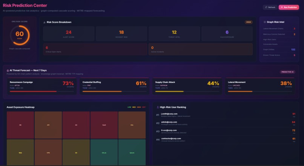Open the Alert Score card showing 24
This screenshot has height=166, width=304.
69,34
